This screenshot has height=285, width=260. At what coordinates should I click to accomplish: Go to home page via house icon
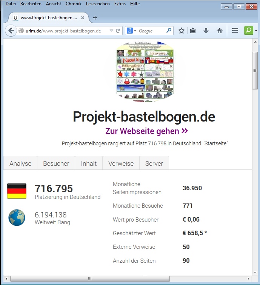point(220,31)
